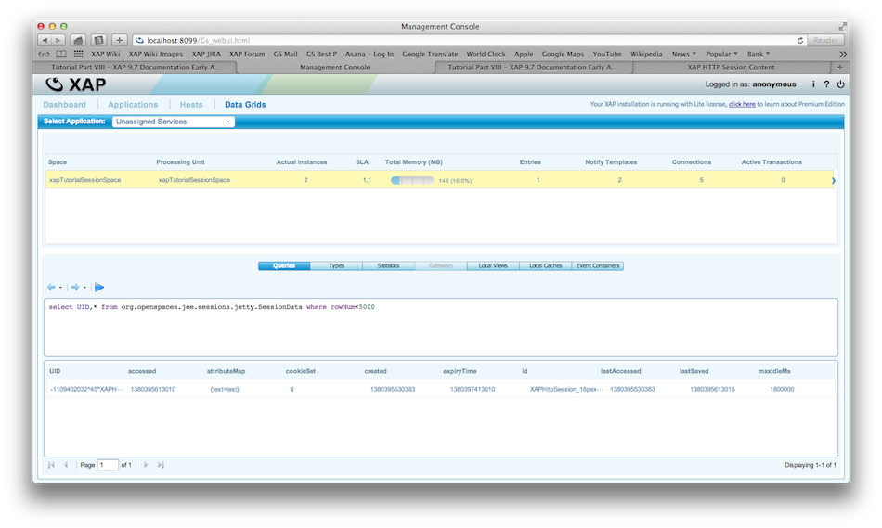
Task: Show more bookmarks overflow chevron
Action: pos(843,54)
